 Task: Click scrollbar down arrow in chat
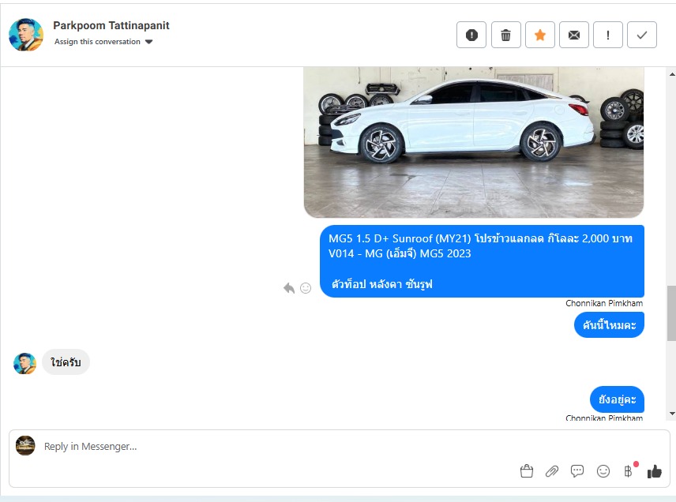(x=672, y=414)
